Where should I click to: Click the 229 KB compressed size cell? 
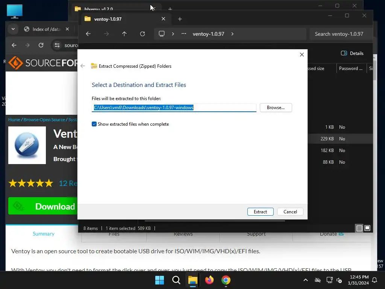point(327,138)
